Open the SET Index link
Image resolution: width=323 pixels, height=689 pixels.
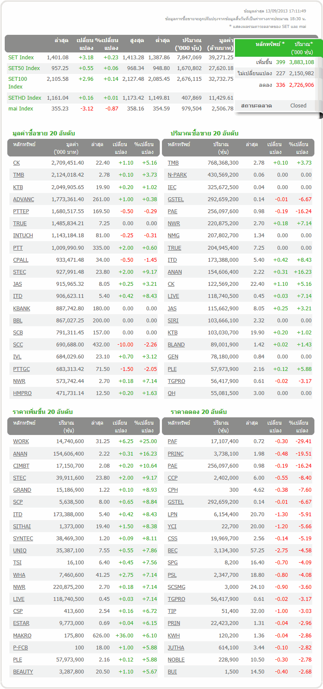click(21, 58)
